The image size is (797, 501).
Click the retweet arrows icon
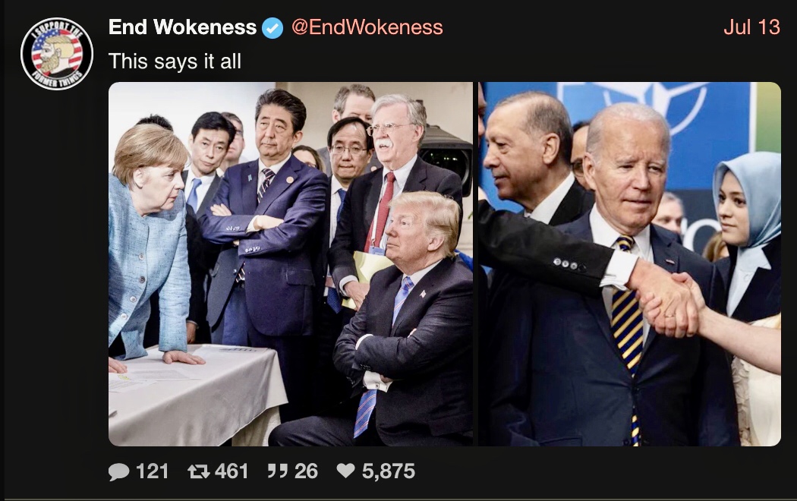point(198,471)
